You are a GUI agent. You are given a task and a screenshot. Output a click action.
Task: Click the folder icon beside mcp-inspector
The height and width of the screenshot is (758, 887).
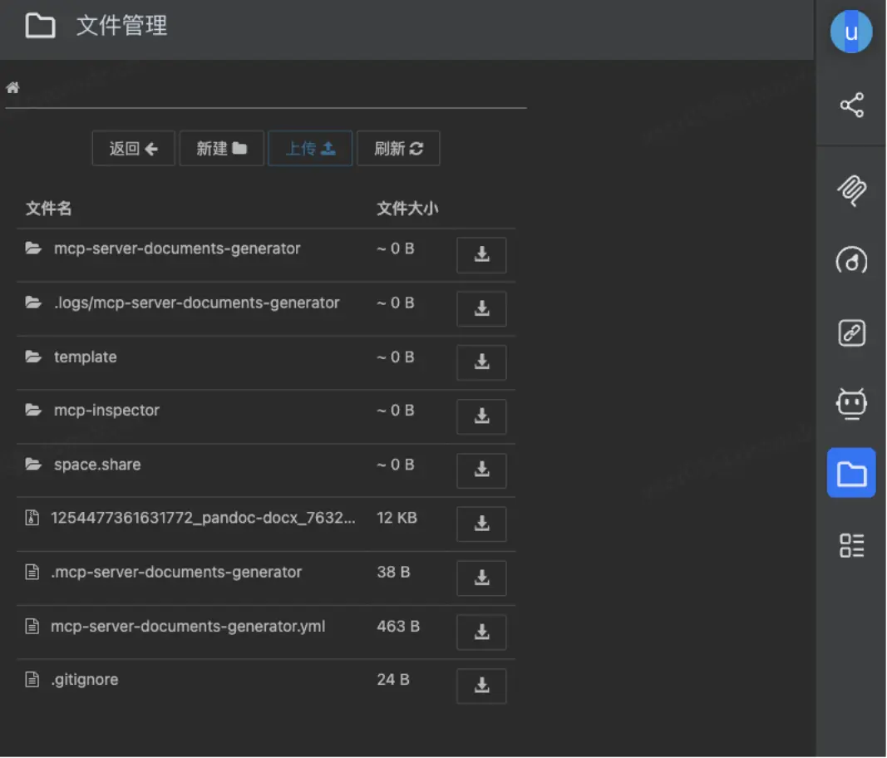[x=33, y=410]
